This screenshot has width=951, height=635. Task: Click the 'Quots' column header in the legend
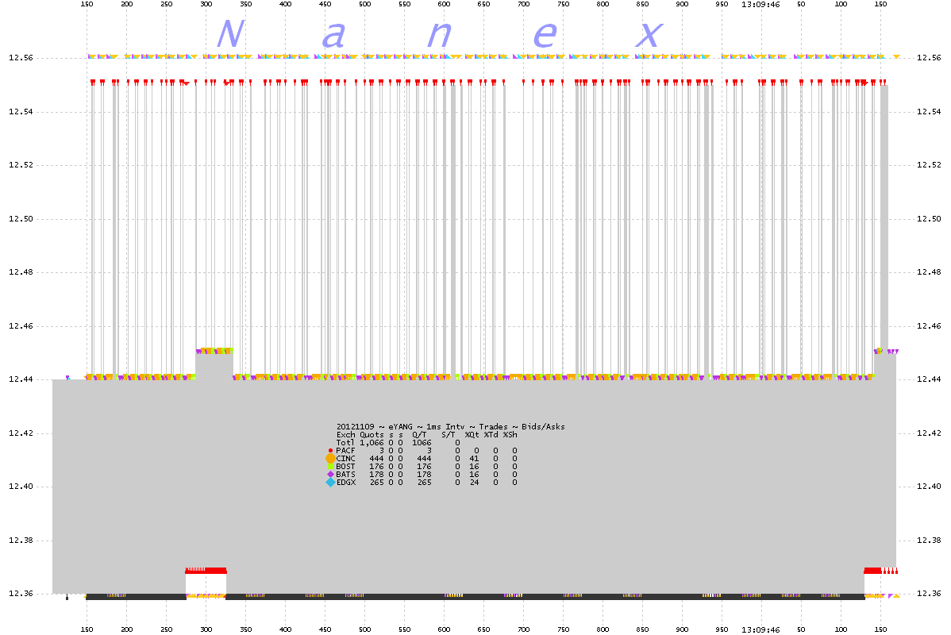372,434
